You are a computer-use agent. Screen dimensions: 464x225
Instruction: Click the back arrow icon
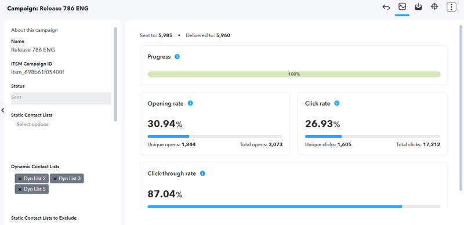click(386, 7)
